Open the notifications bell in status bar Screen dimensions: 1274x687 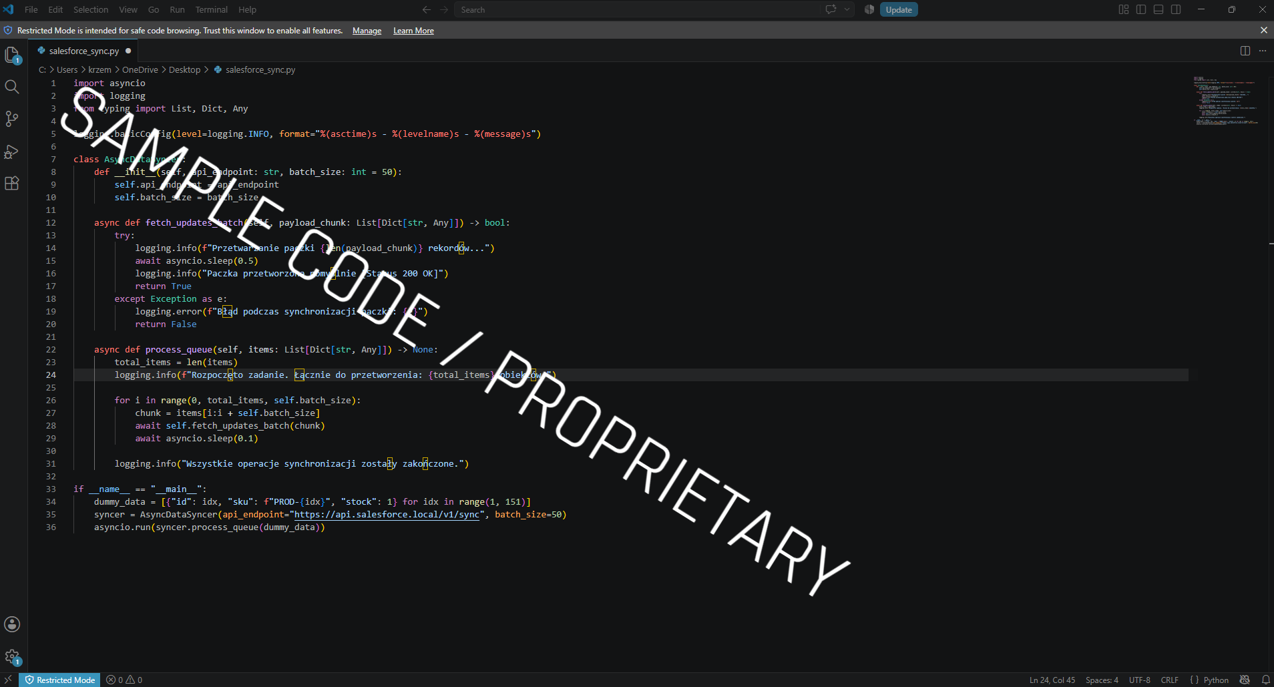pyautogui.click(x=1265, y=680)
